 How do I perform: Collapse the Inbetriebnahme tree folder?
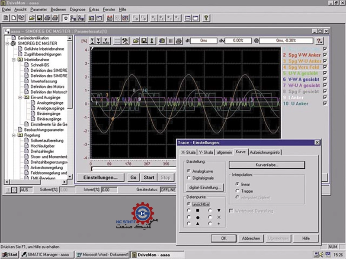pyautogui.click(x=14, y=60)
